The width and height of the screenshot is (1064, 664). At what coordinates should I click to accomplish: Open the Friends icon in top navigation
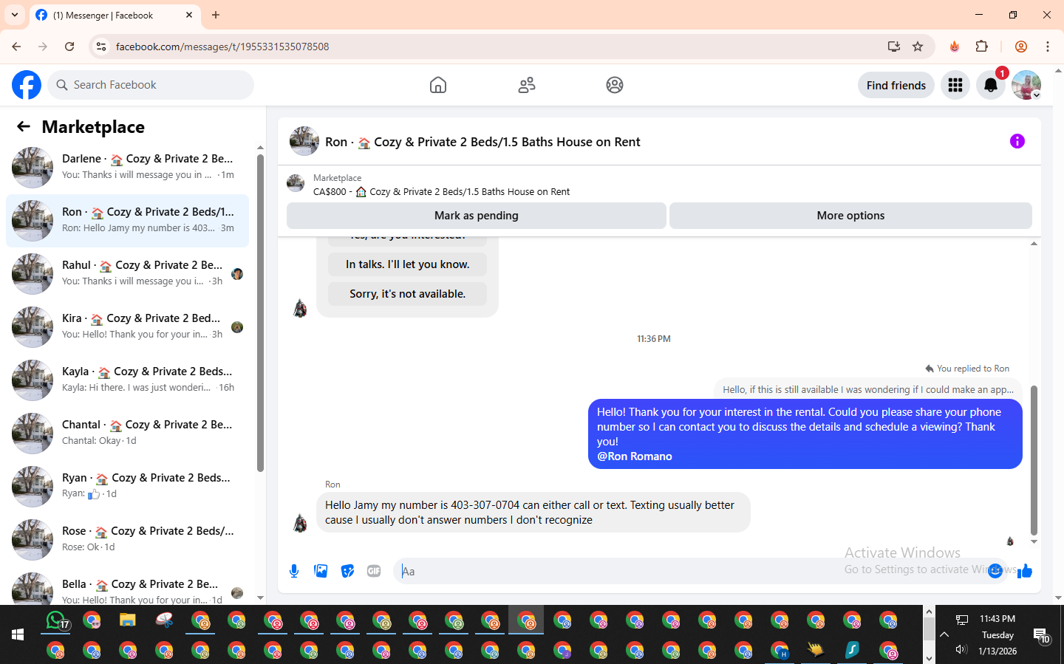point(527,85)
